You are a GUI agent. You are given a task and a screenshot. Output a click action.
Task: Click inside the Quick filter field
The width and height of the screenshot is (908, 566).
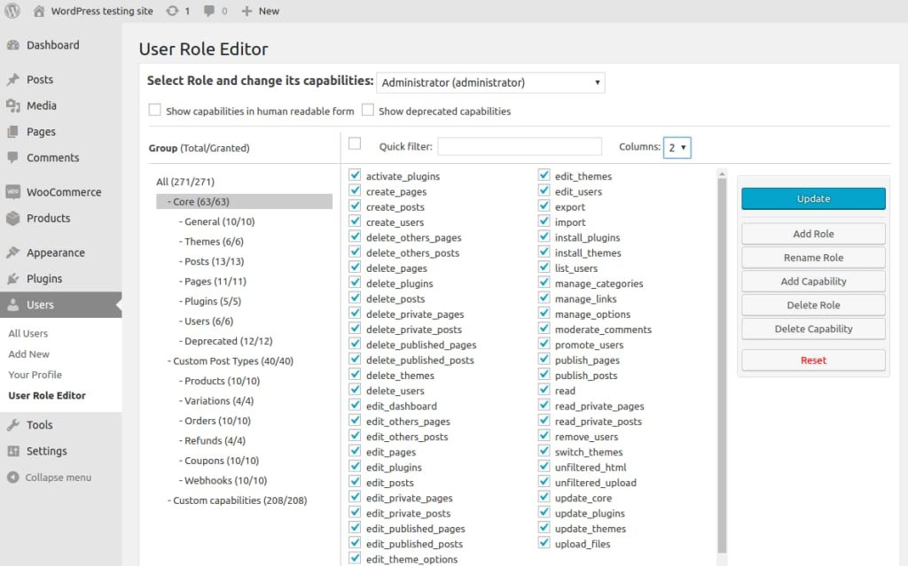click(x=520, y=146)
